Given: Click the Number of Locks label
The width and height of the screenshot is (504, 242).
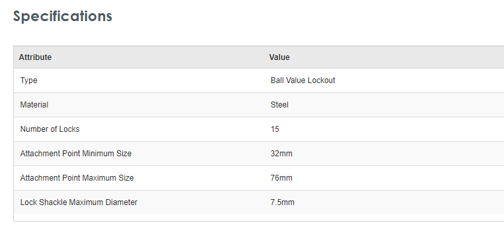Looking at the screenshot, I should pos(50,129).
